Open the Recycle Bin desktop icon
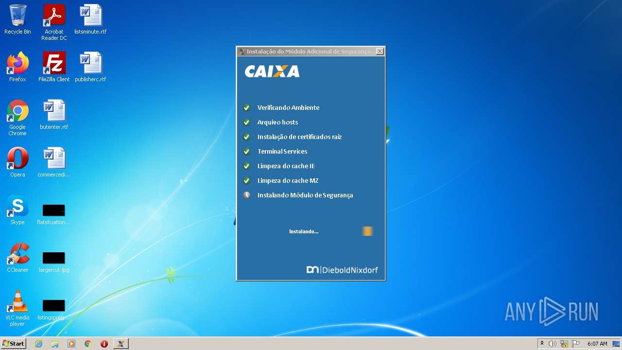This screenshot has width=622, height=350. (x=17, y=19)
